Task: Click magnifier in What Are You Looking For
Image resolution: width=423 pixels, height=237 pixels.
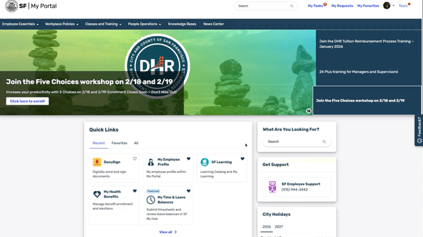Action: pyautogui.click(x=324, y=142)
